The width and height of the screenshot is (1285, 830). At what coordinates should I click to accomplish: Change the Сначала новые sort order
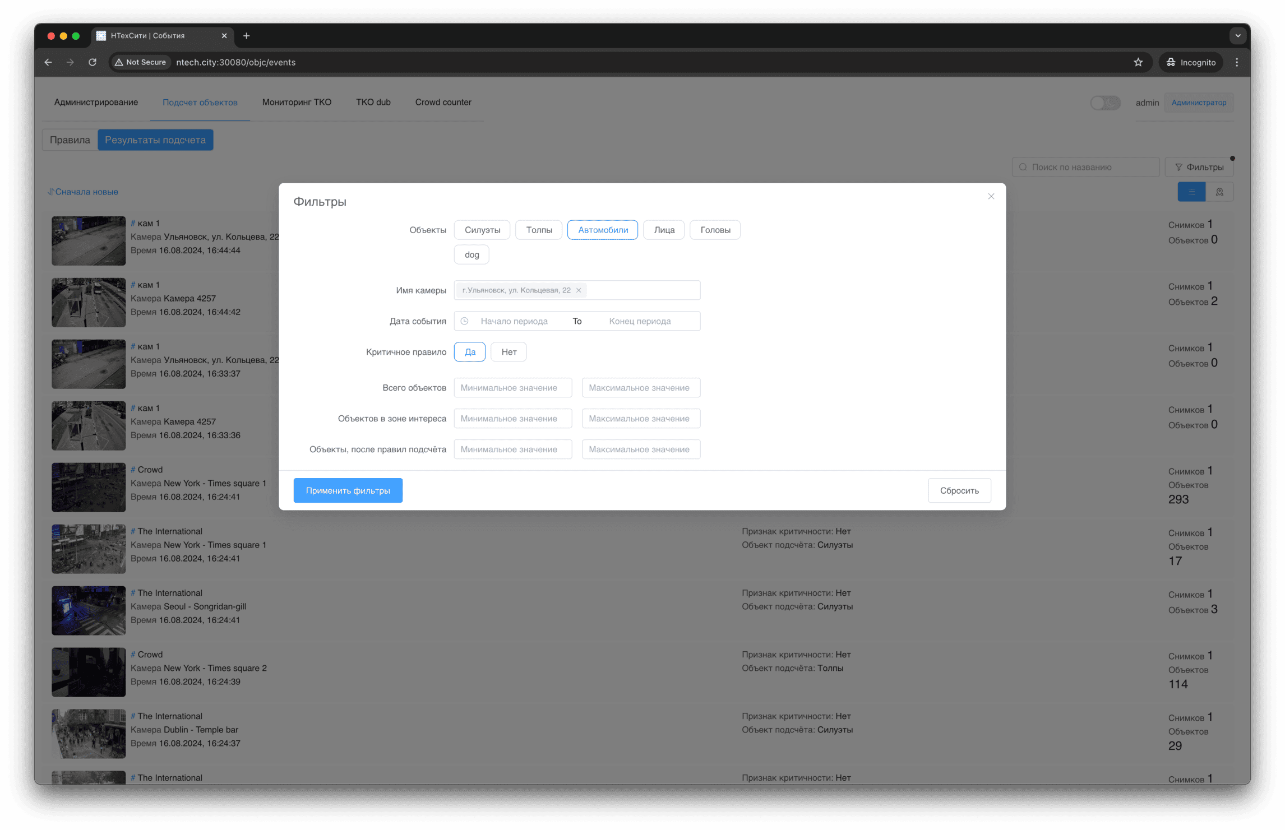point(83,192)
